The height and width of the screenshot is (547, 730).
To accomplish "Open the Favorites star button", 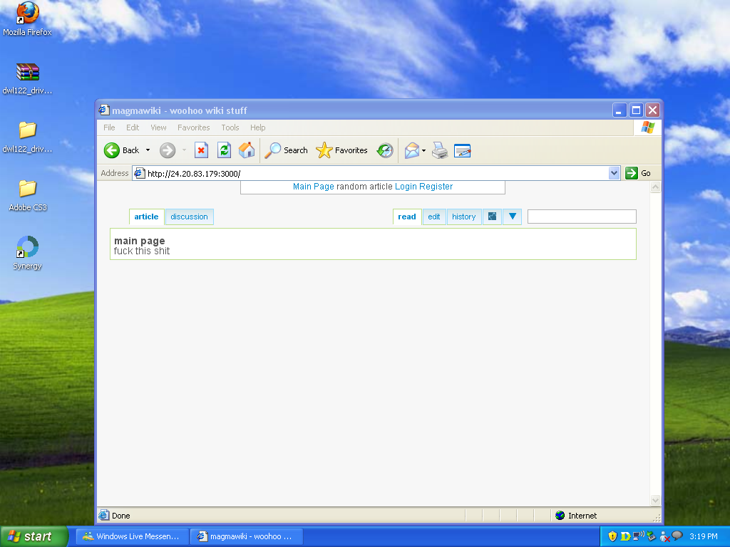I will click(x=341, y=150).
